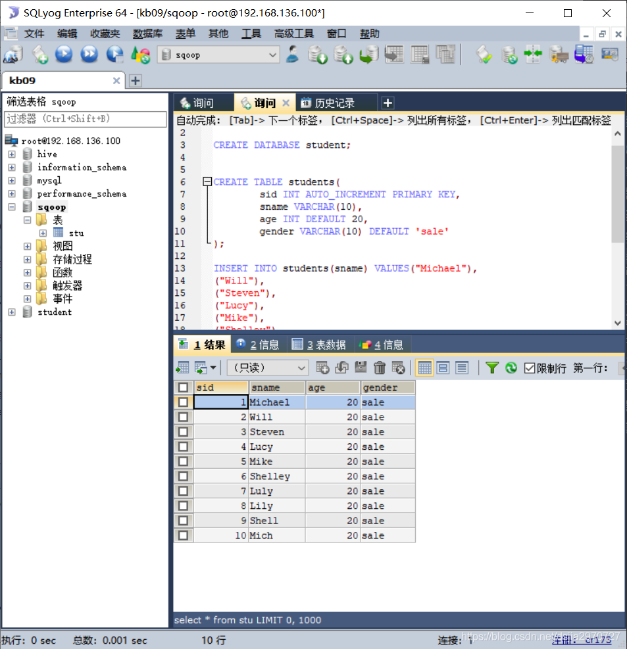Image resolution: width=627 pixels, height=649 pixels.
Task: Tick the checkbox for the Will row
Action: pos(183,417)
